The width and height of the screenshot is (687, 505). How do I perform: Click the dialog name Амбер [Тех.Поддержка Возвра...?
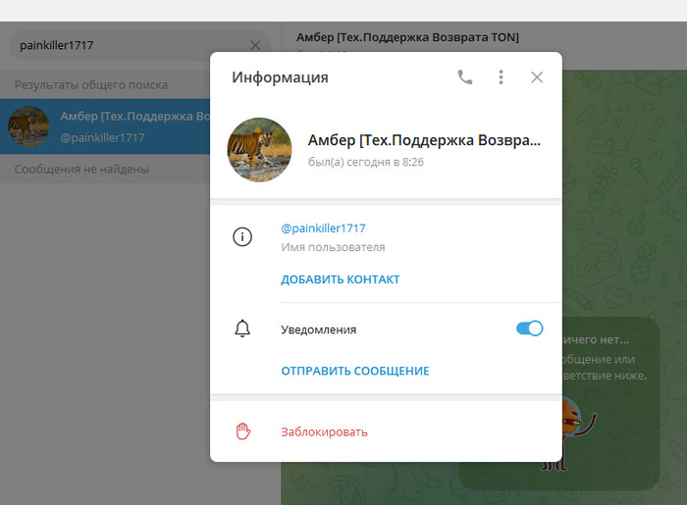[424, 140]
